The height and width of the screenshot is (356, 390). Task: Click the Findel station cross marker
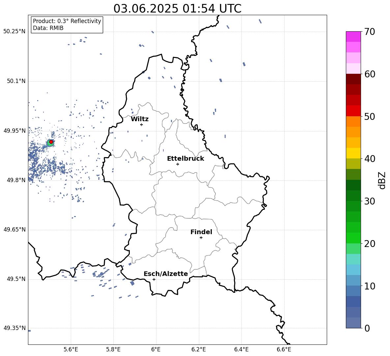201,238
